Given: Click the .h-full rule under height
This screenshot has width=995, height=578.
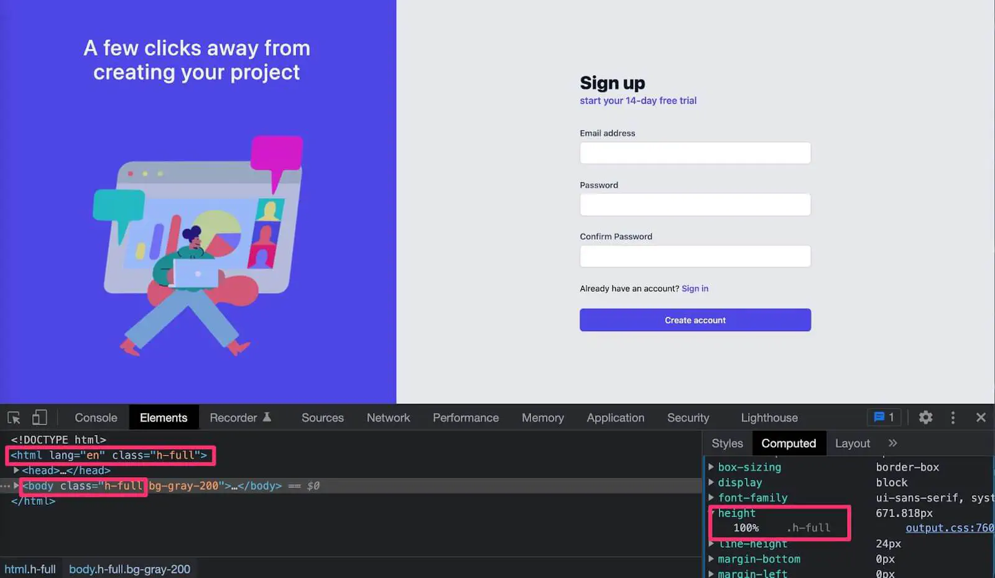Looking at the screenshot, I should click(x=808, y=528).
